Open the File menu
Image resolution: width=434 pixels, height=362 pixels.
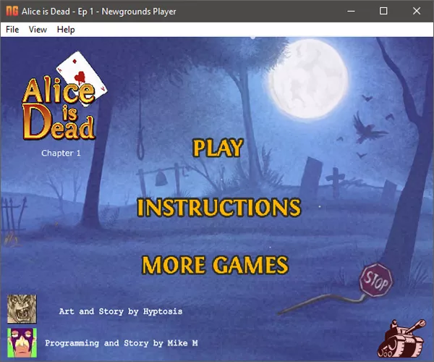click(x=12, y=30)
